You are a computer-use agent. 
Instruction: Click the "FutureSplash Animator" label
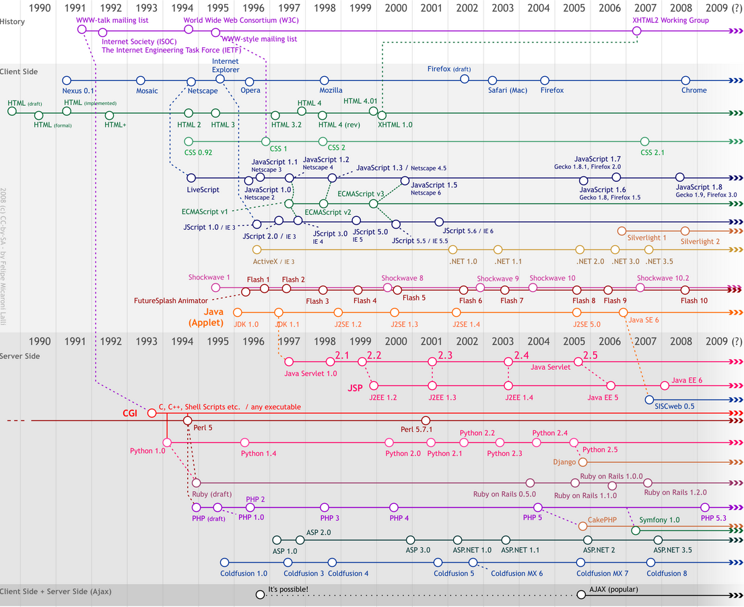[171, 301]
